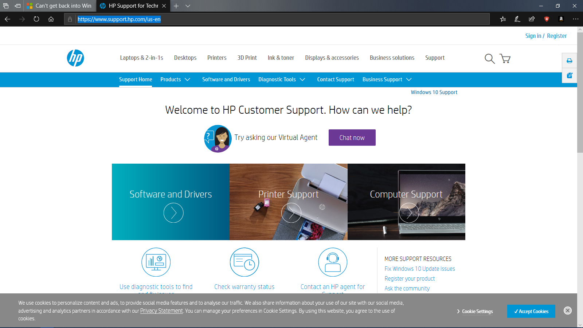Open Desktops menu
The width and height of the screenshot is (583, 328).
click(x=185, y=58)
